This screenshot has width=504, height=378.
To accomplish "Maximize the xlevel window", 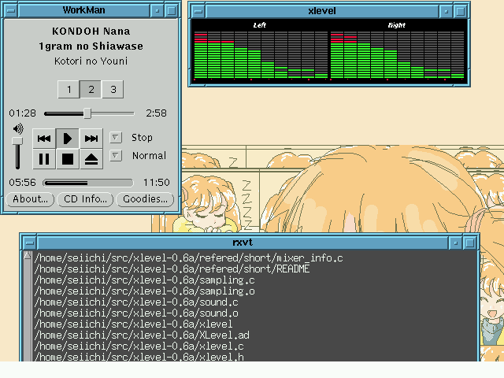I will (x=460, y=12).
